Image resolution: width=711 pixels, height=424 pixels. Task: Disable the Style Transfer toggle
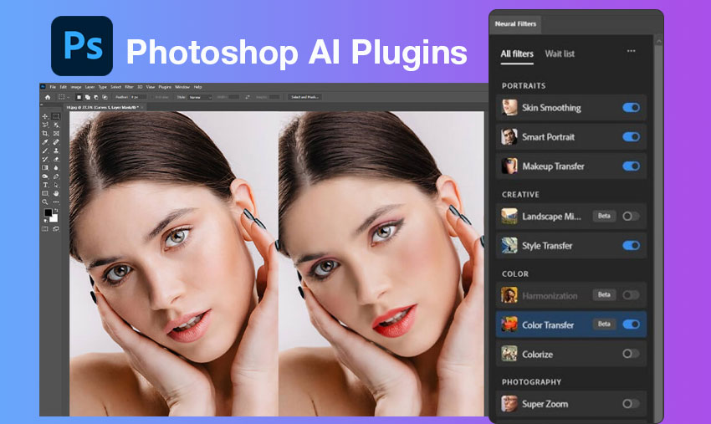(631, 245)
